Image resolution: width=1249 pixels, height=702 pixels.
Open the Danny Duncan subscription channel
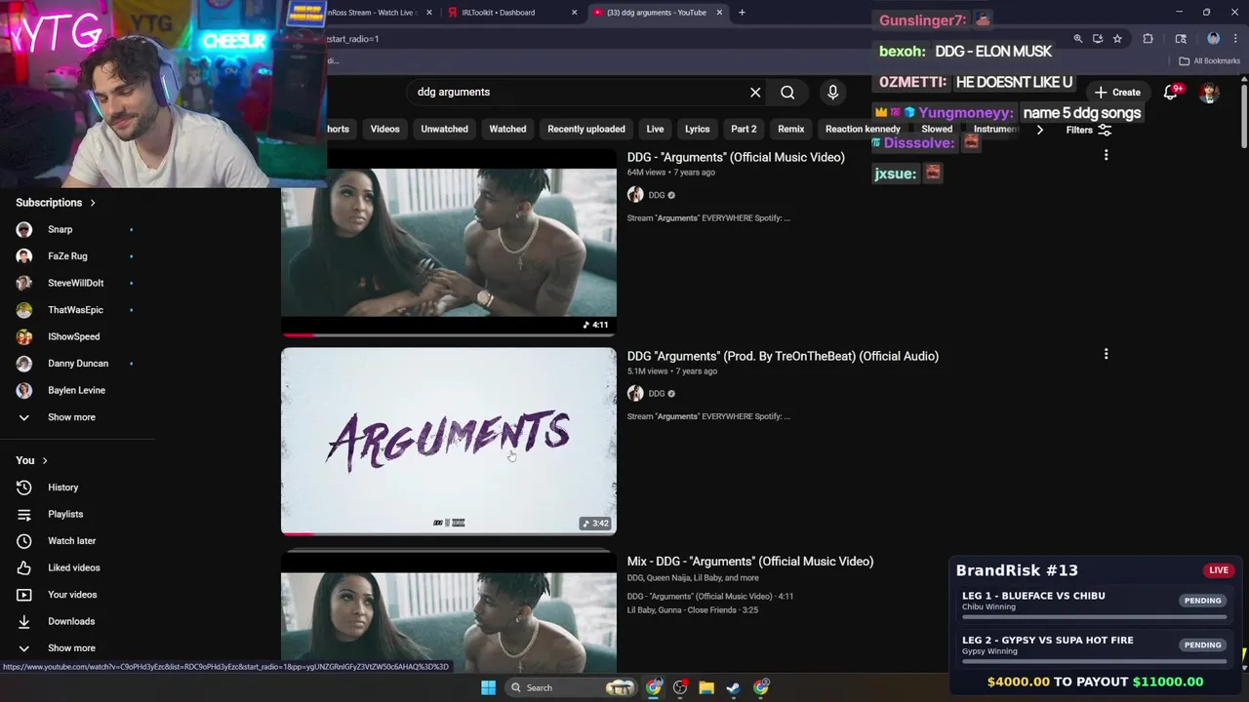[x=77, y=364]
